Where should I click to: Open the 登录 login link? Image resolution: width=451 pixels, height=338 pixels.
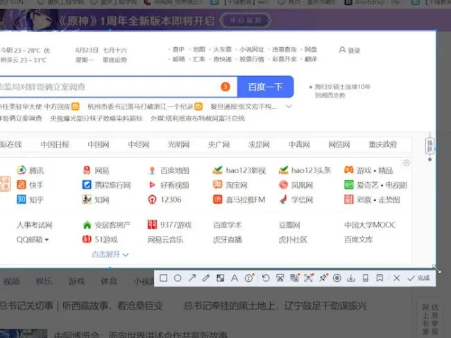point(350,51)
